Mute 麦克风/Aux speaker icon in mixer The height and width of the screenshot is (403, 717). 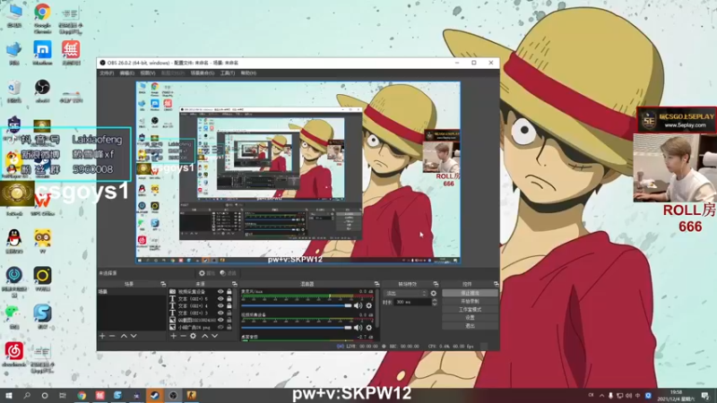[358, 305]
